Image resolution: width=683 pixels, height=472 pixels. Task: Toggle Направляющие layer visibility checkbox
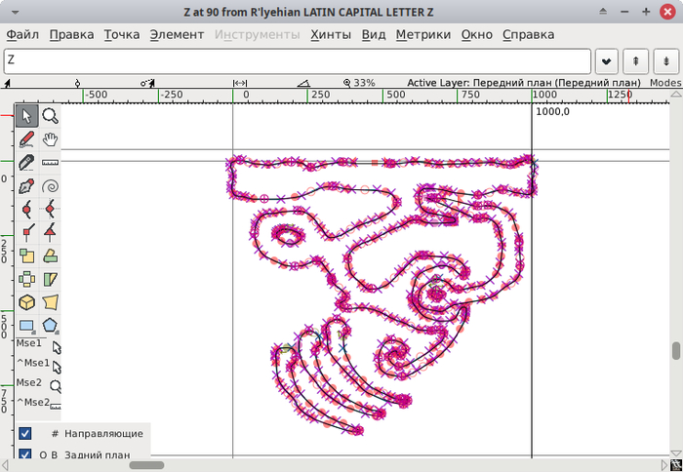25,434
